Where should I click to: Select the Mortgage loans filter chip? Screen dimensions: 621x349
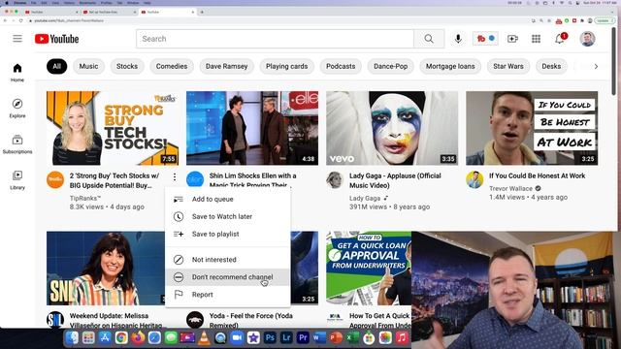click(450, 66)
